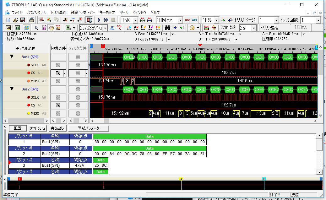Jump to T Bar using its toolbar icon
The width and height of the screenshot is (326, 200).
[x=151, y=28]
